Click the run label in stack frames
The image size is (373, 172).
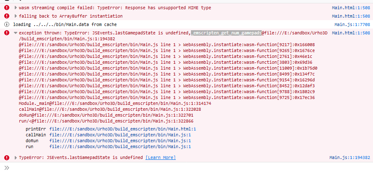pos(30,147)
